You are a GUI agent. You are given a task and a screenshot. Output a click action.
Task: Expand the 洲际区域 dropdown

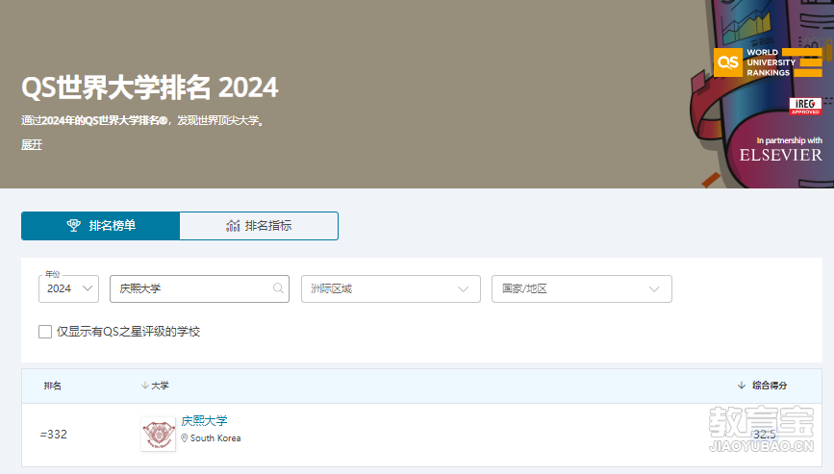click(x=391, y=288)
